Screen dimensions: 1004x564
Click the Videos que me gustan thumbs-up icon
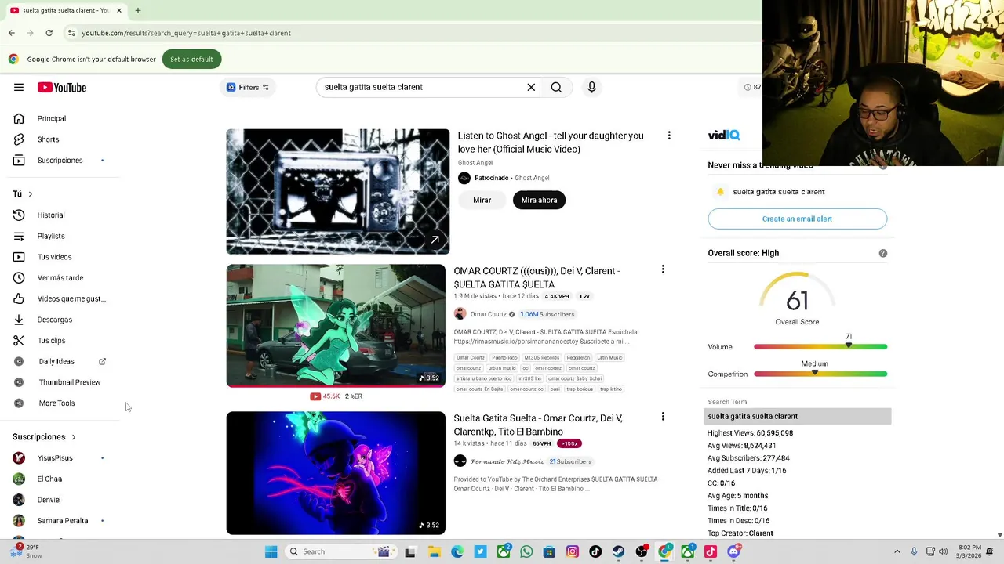point(19,298)
